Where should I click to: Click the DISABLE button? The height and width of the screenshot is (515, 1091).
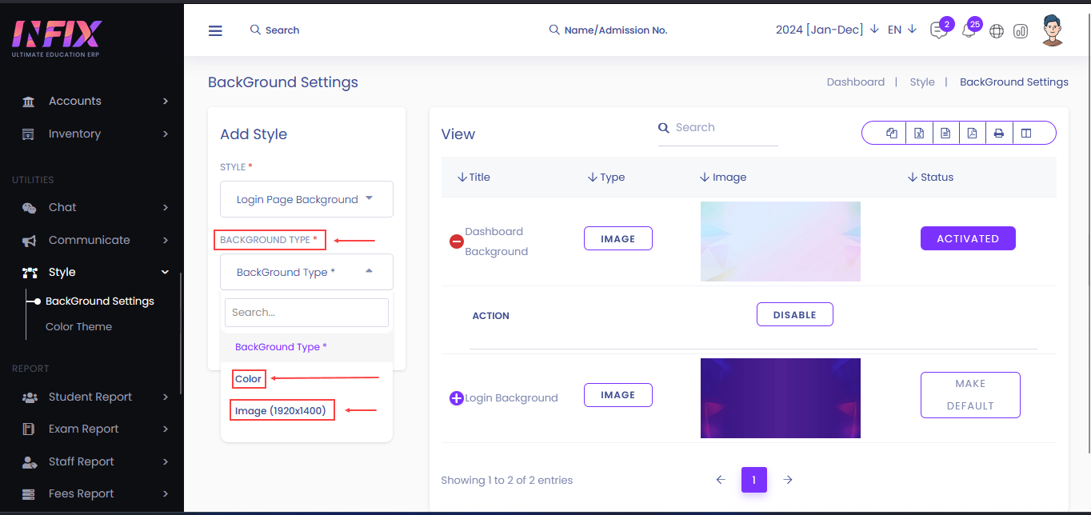(795, 315)
